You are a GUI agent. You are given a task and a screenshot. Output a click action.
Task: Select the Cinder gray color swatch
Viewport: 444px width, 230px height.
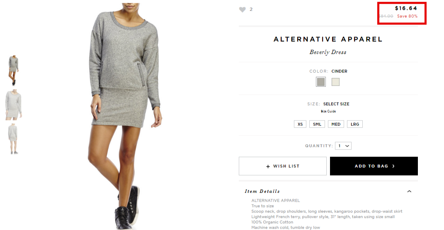[x=321, y=82]
